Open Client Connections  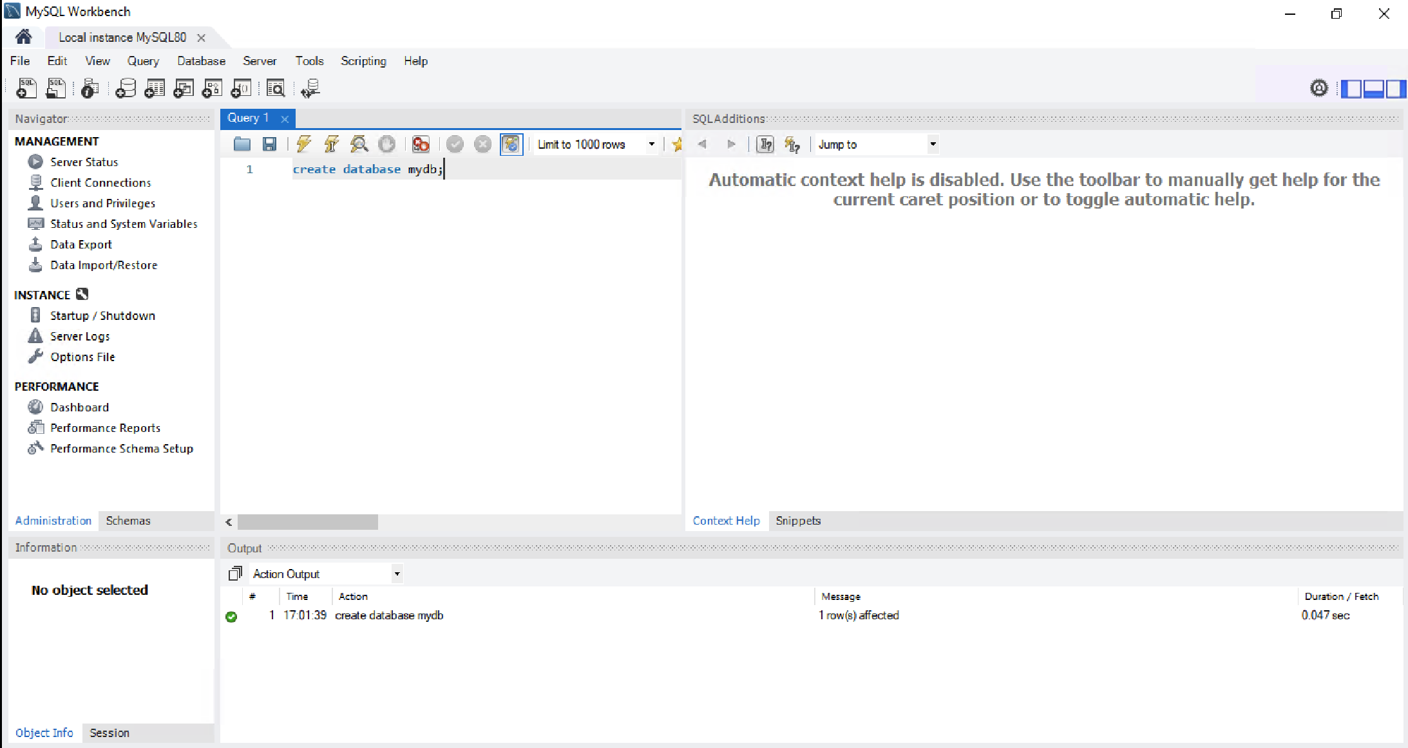point(100,182)
